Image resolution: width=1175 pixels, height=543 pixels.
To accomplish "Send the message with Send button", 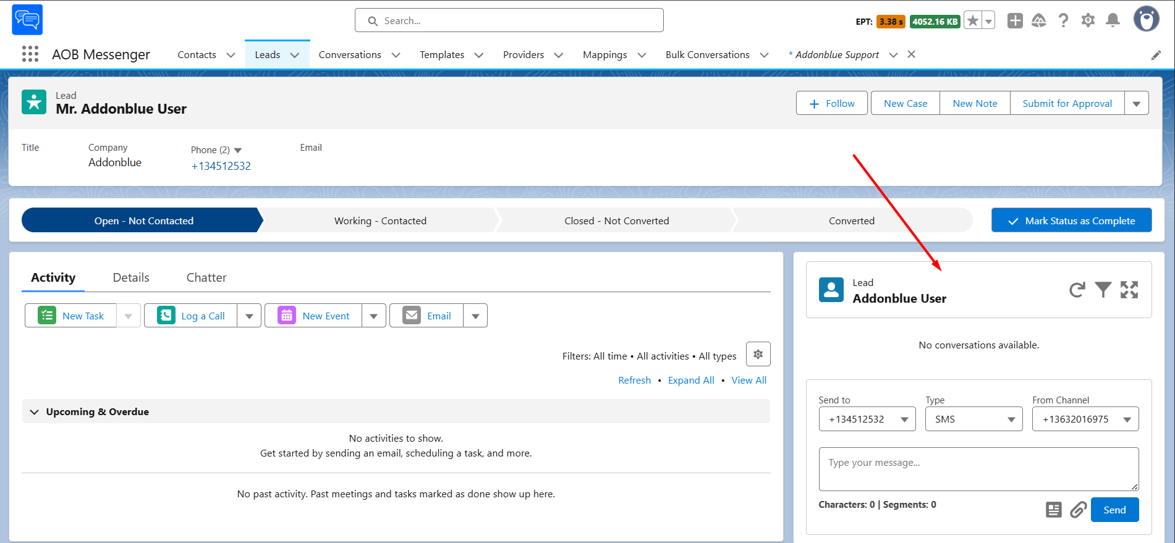I will pos(1114,510).
